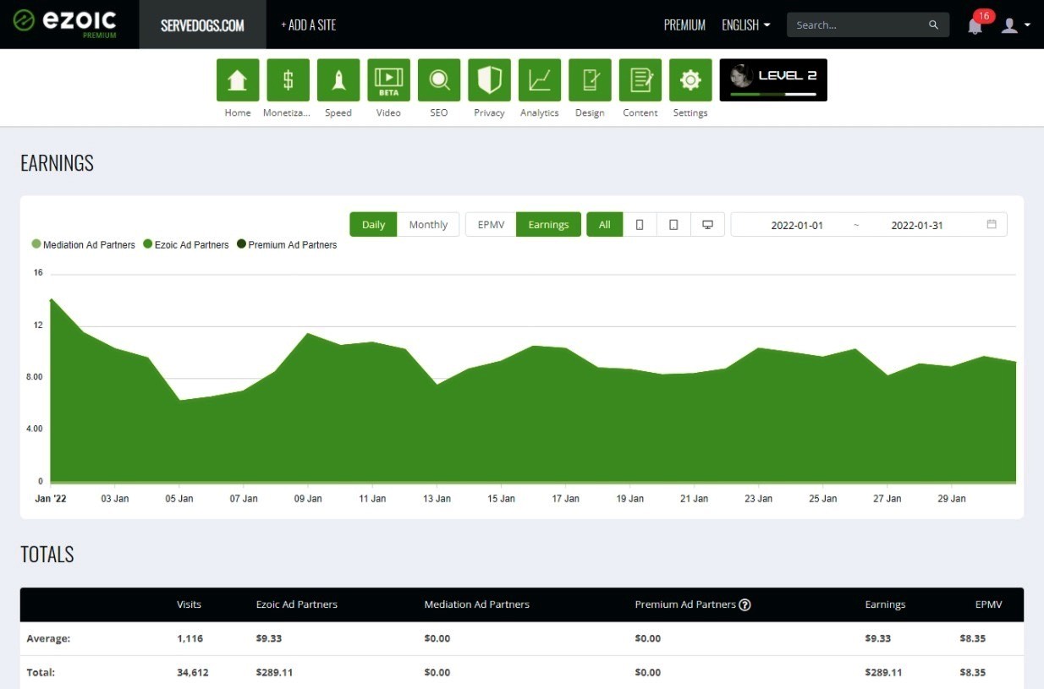Screen dimensions: 1044x689
Task: Open notifications bell with 16 badge
Action: pos(975,25)
